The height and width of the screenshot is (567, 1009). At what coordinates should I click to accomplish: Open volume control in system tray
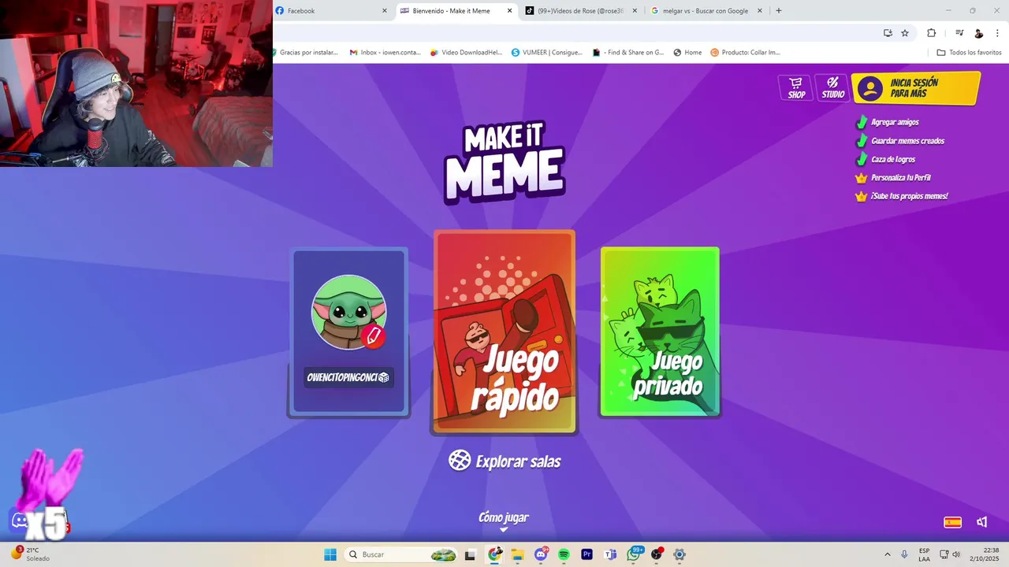click(x=956, y=554)
